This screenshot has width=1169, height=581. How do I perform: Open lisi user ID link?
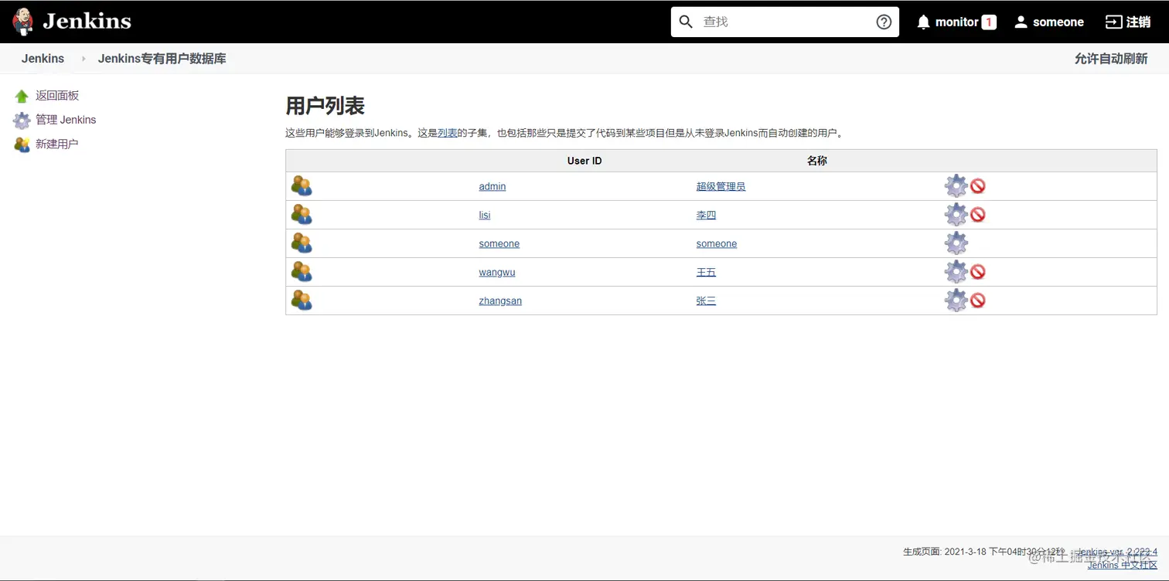pos(485,215)
